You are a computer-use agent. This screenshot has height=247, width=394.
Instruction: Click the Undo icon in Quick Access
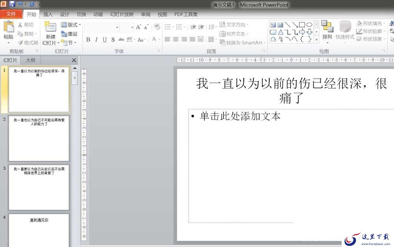20,4
